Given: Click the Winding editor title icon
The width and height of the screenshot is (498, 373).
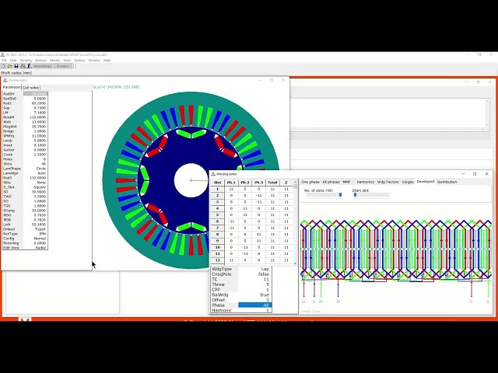Looking at the screenshot, I should click(x=213, y=174).
